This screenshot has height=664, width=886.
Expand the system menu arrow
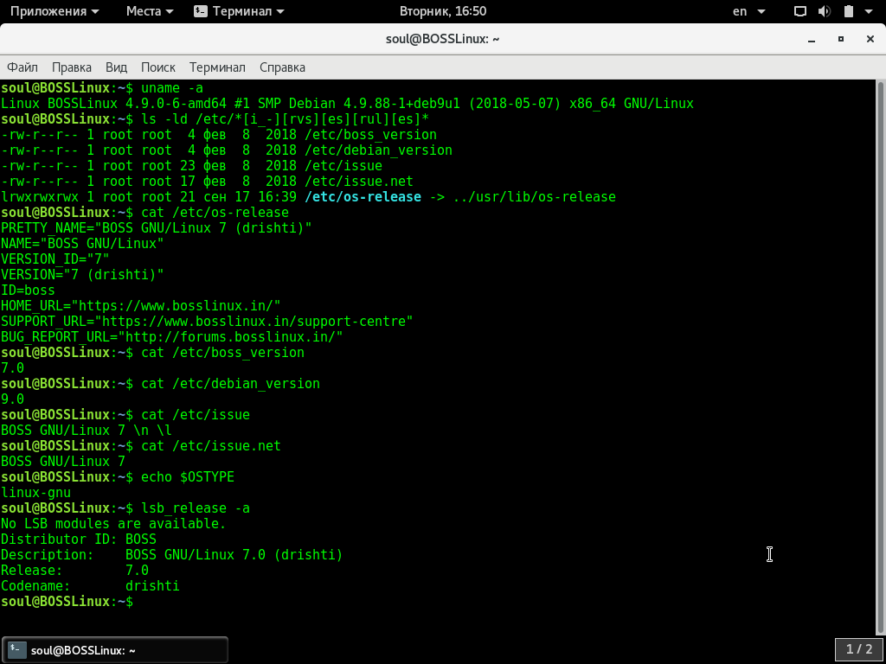pos(869,11)
